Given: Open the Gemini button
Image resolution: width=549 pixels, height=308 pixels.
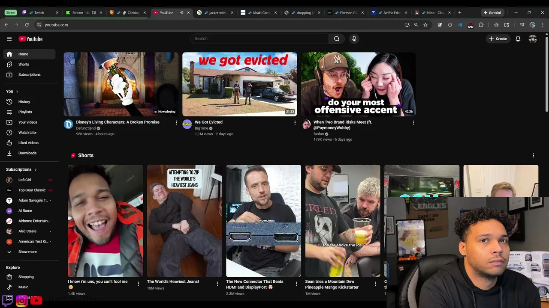Looking at the screenshot, I should click(492, 13).
